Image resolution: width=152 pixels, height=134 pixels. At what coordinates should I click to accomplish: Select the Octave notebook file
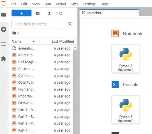[x=42, y=103]
